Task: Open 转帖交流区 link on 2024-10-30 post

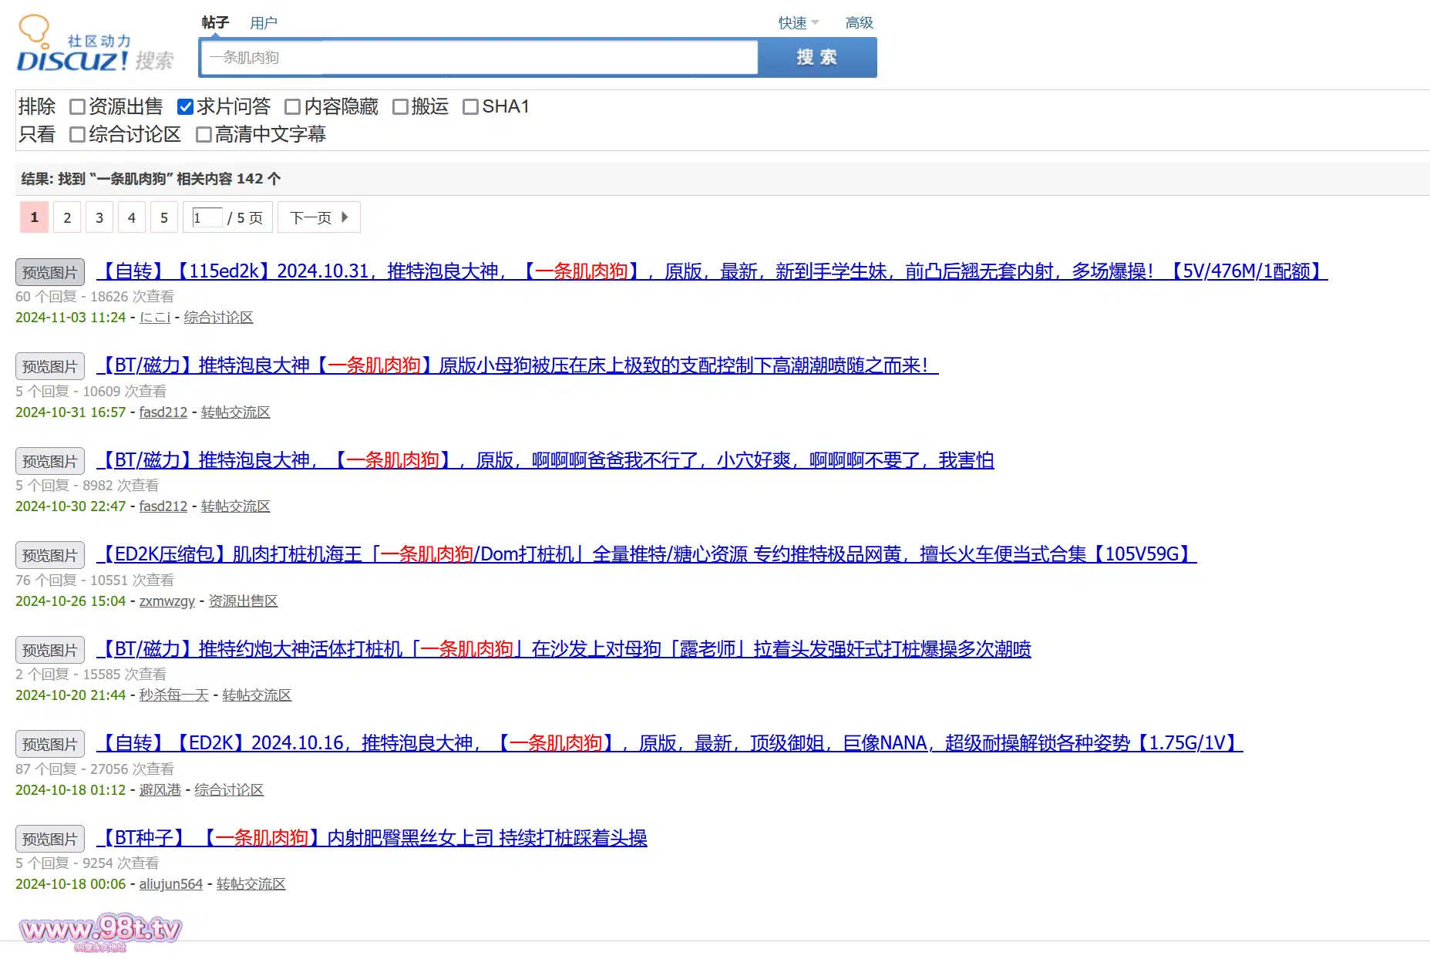Action: pyautogui.click(x=236, y=506)
